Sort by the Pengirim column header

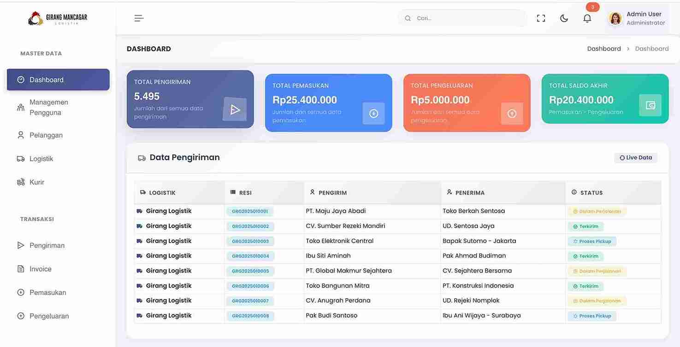click(332, 193)
